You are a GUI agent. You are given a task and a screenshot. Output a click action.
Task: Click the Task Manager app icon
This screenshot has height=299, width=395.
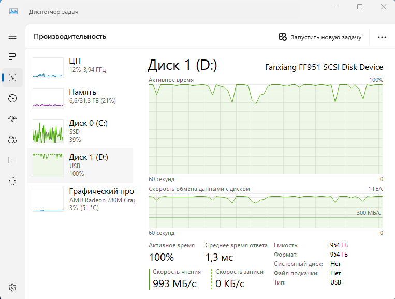pyautogui.click(x=13, y=11)
